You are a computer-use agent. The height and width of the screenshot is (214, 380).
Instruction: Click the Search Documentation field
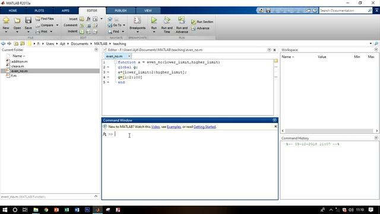point(343,11)
